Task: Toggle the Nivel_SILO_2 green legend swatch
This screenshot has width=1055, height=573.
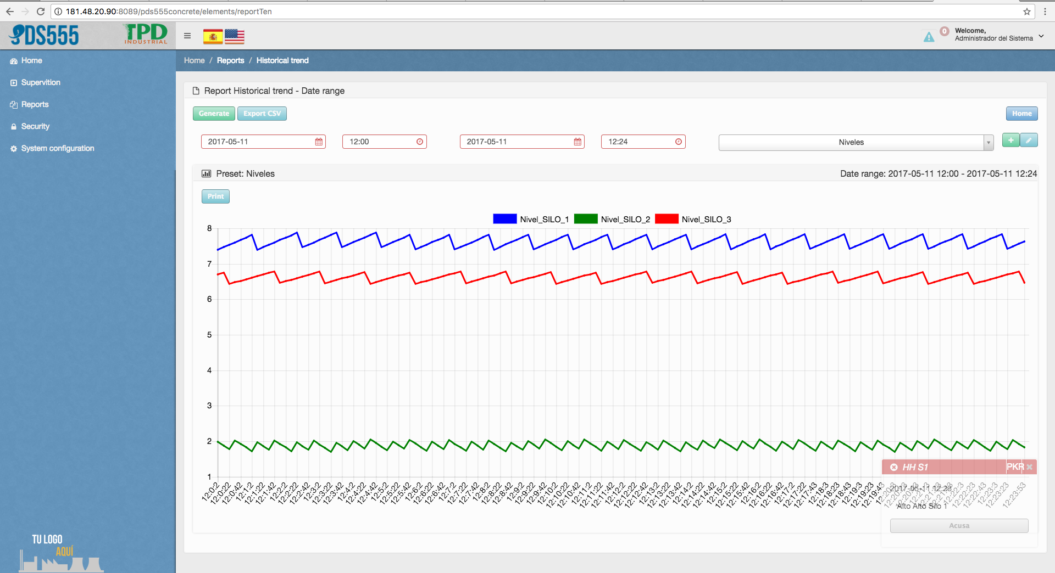Action: [x=586, y=219]
